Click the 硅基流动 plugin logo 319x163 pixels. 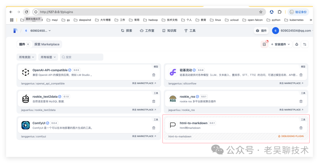click(x=173, y=72)
